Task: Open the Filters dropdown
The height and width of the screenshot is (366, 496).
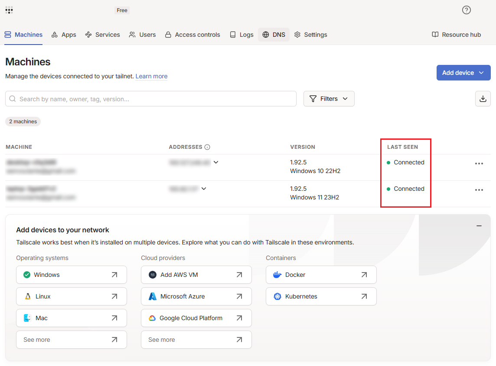Action: 329,99
